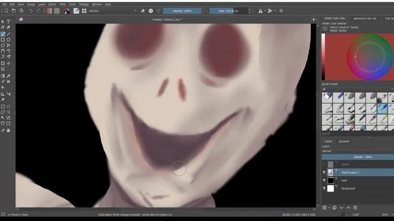
Task: Adjust the layer Opacity slider
Action: [358, 157]
